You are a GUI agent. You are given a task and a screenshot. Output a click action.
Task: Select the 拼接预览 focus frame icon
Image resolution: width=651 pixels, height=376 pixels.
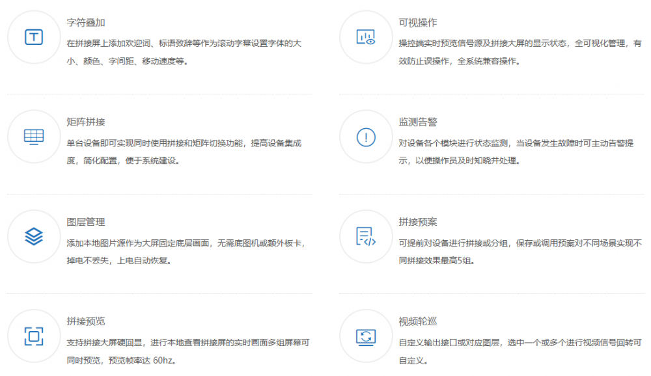coord(34,336)
